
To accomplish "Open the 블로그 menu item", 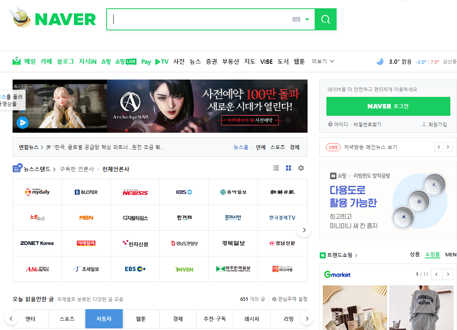I will [65, 61].
